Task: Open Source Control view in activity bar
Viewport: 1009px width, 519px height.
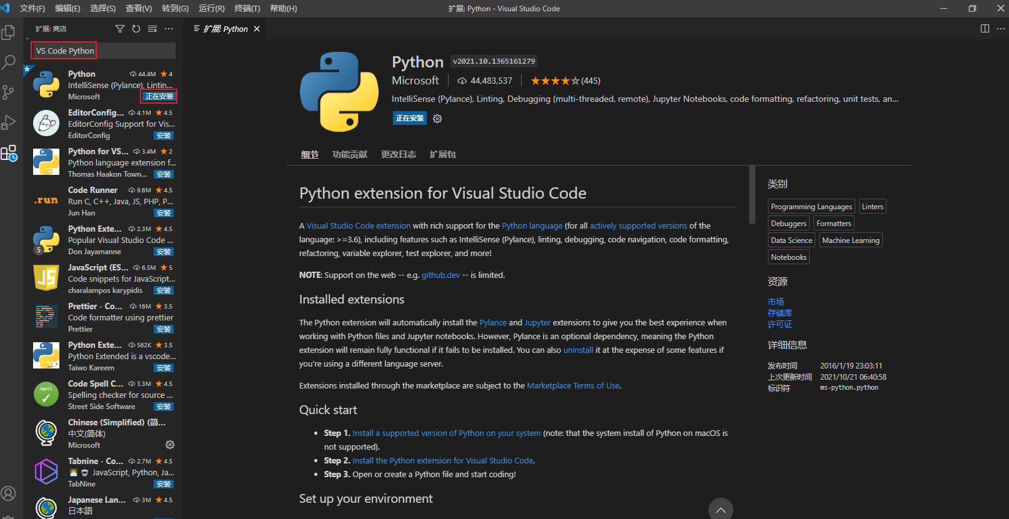Action: click(9, 92)
